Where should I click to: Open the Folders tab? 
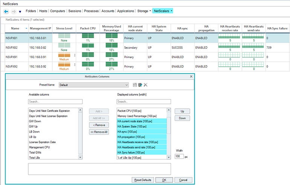coord(31,11)
